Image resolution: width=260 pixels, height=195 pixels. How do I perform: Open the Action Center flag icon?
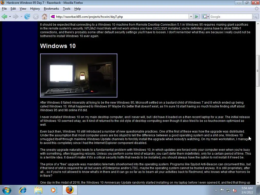click(x=222, y=190)
